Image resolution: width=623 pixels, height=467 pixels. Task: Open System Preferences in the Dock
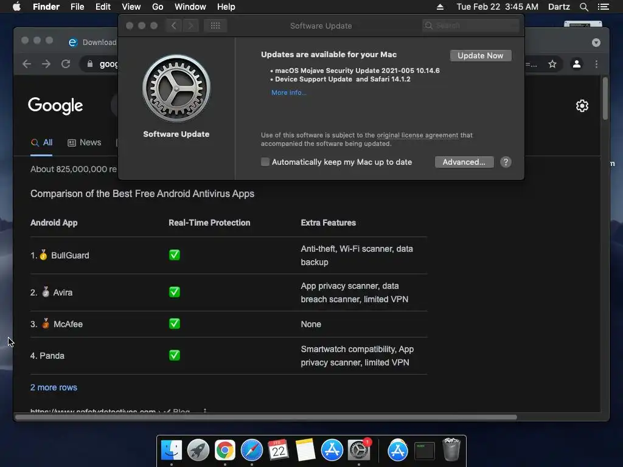(359, 450)
